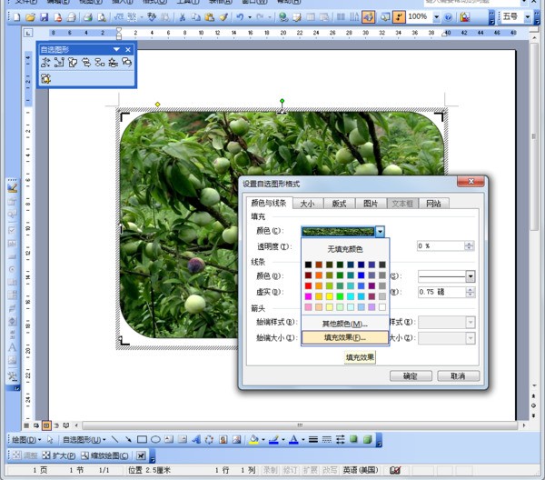
Task: Click the Line Color brush icon
Action: coord(274,439)
